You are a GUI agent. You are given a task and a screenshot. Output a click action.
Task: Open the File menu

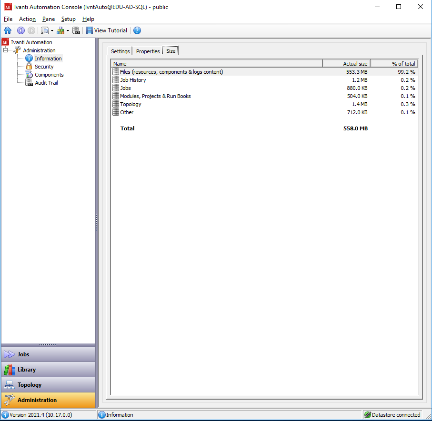(x=8, y=19)
